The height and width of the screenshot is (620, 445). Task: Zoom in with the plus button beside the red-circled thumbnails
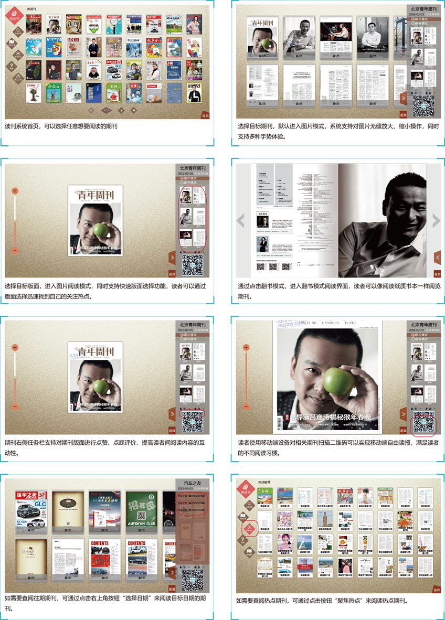coord(15,191)
